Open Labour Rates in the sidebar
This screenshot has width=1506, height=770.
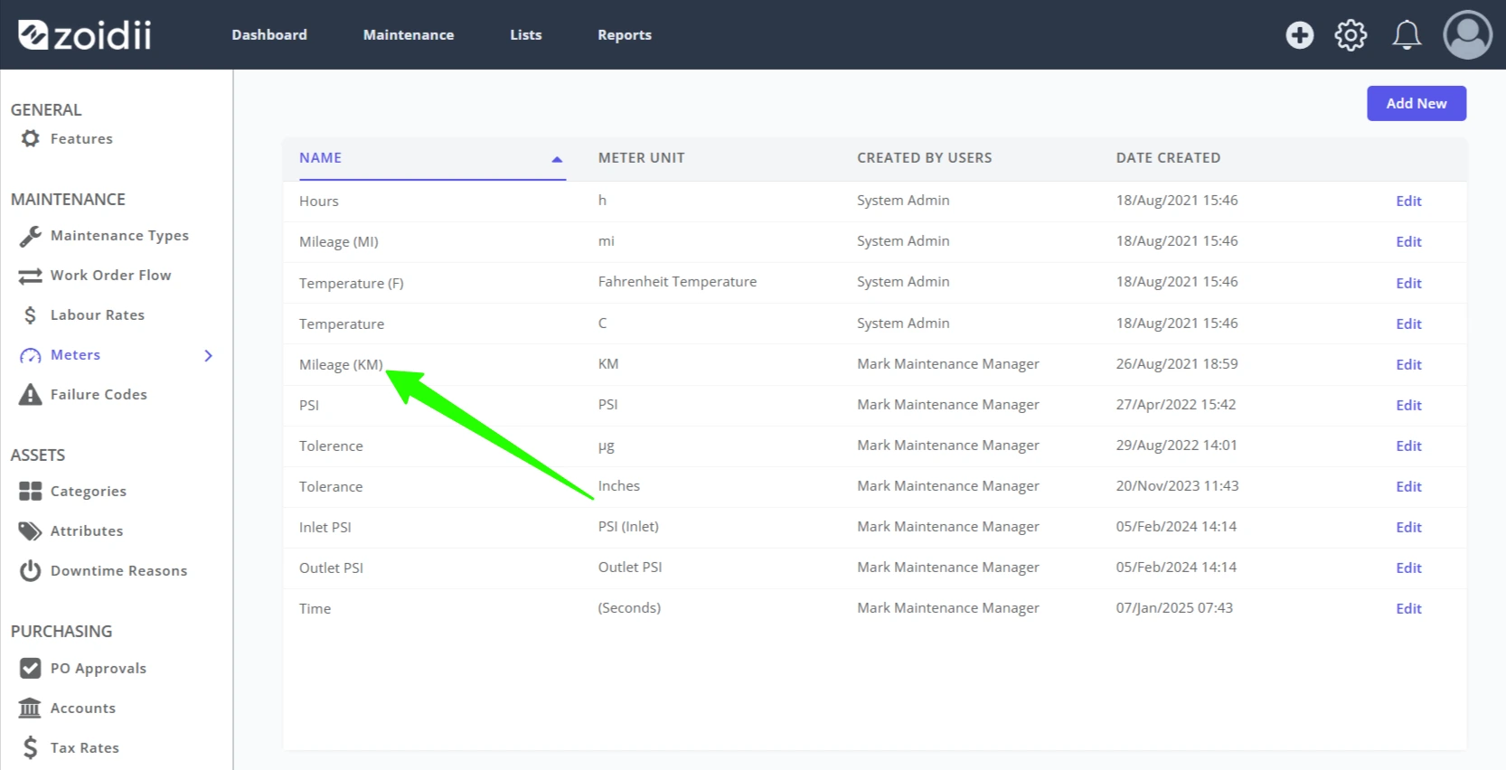[x=98, y=315]
